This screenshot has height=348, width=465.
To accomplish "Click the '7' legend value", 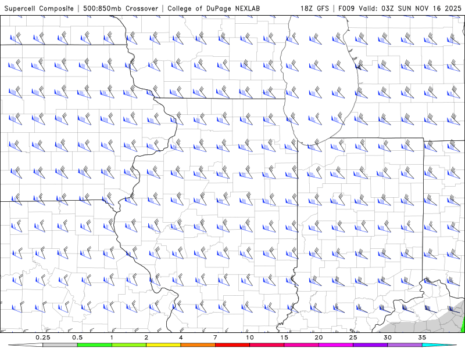I will 215,338.
